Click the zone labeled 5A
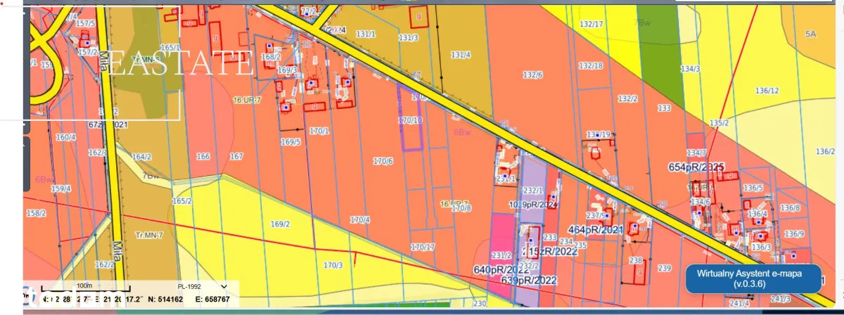Image resolution: width=844 pixels, height=315 pixels. 810,34
